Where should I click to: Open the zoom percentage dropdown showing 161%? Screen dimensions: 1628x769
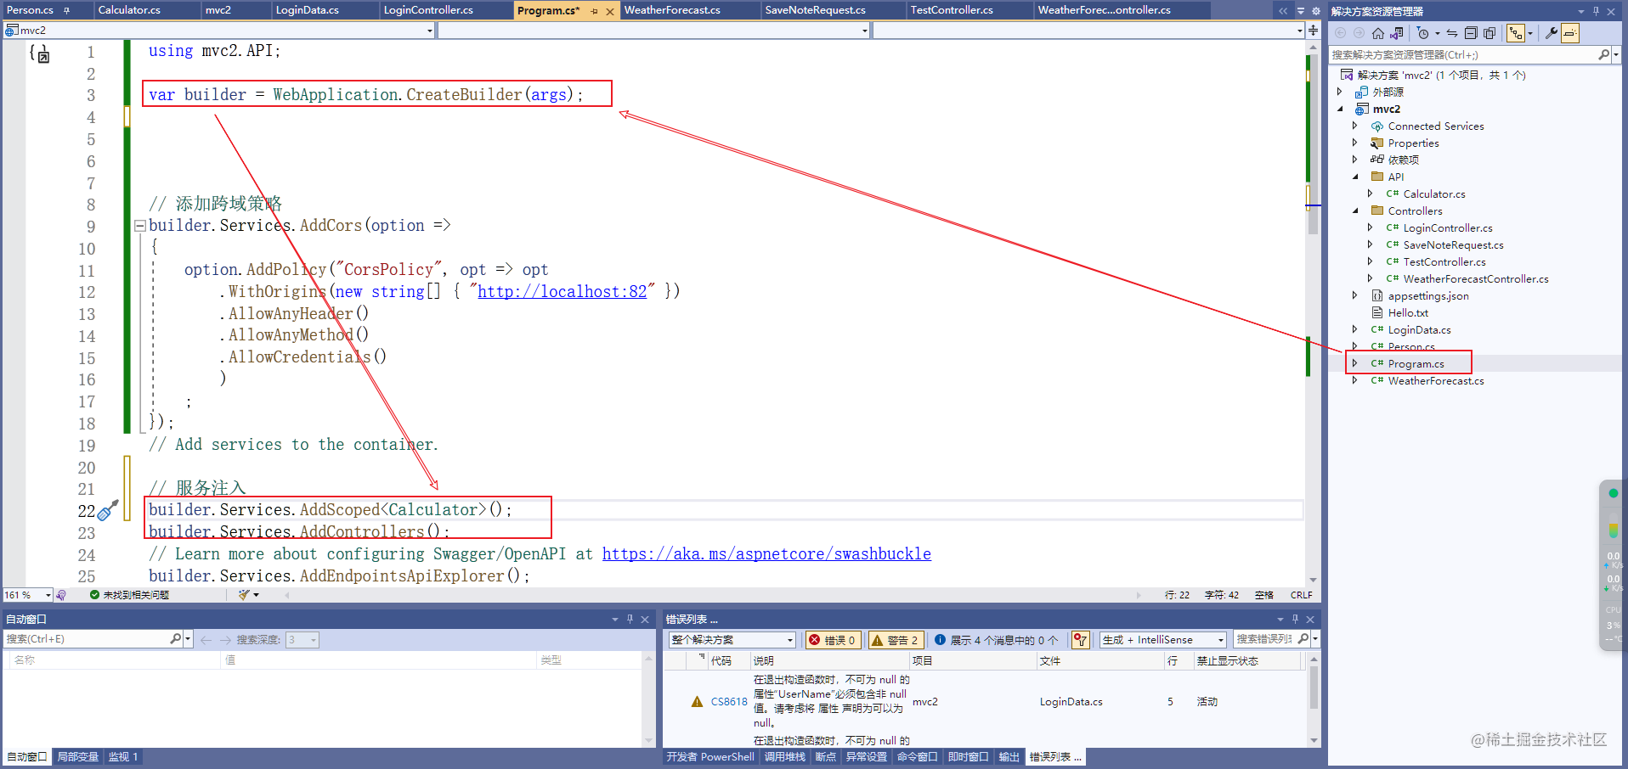(x=26, y=594)
